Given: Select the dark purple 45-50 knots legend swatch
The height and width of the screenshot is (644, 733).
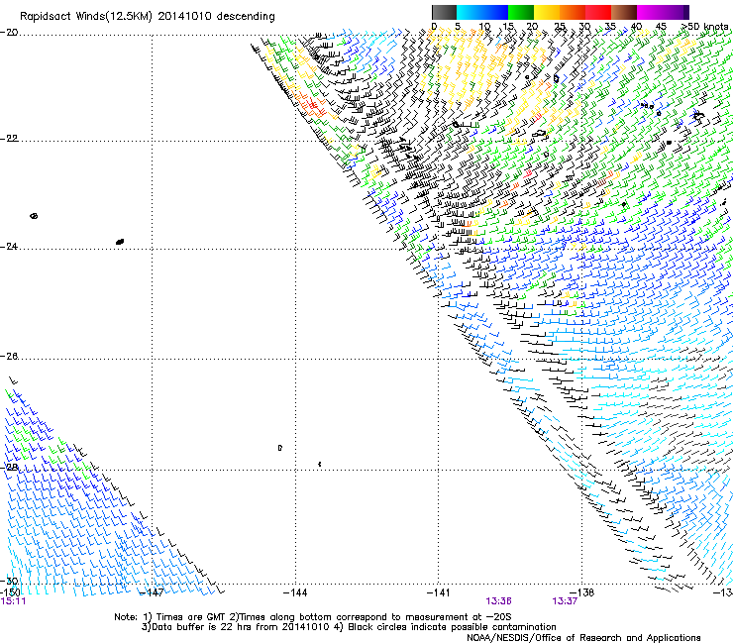Looking at the screenshot, I should [676, 12].
